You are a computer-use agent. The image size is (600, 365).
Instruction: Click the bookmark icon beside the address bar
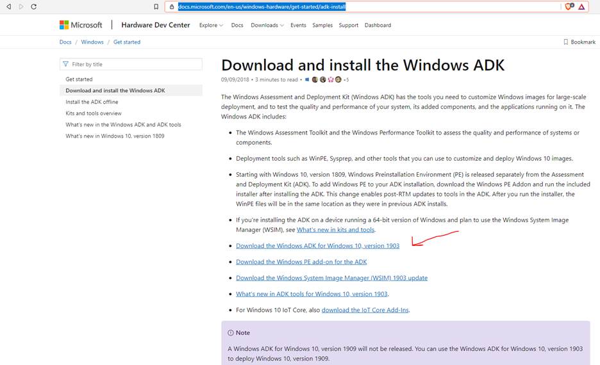pyautogui.click(x=156, y=6)
